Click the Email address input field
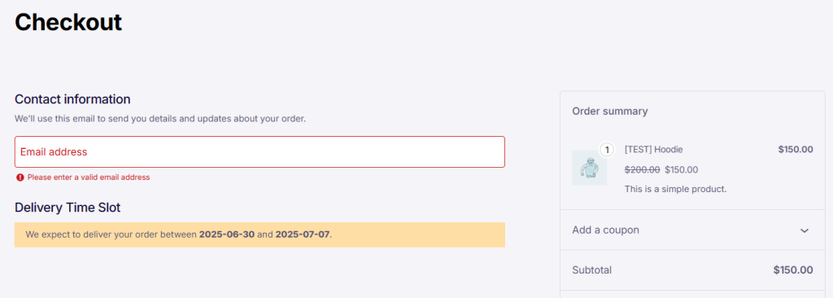Image resolution: width=833 pixels, height=298 pixels. coord(259,151)
